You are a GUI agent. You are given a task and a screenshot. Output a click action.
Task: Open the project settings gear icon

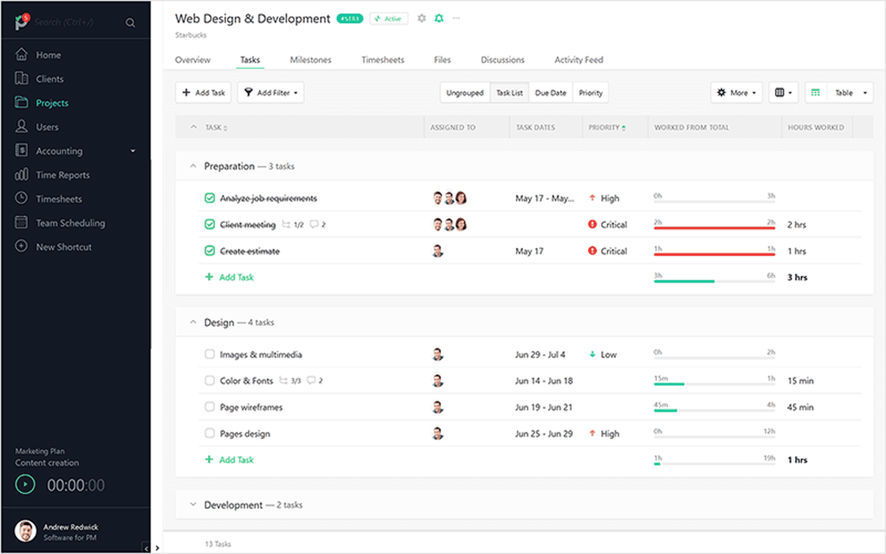421,18
